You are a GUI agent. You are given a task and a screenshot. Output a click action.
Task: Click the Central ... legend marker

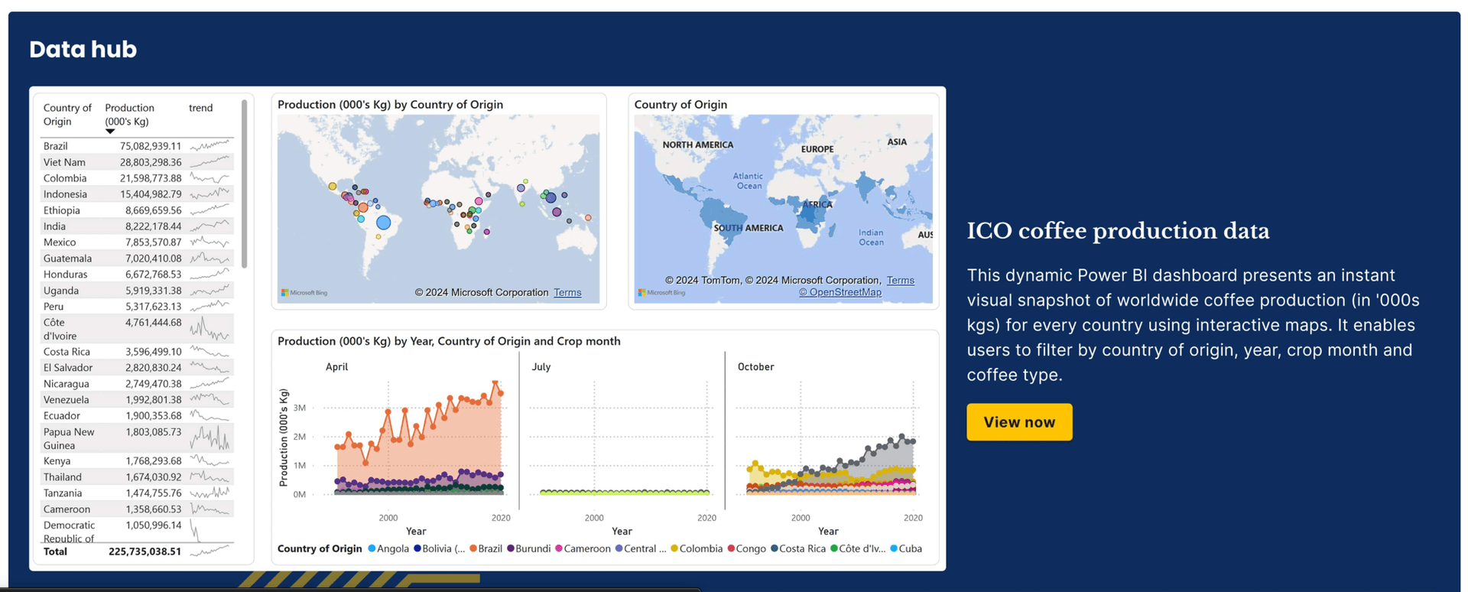(619, 548)
